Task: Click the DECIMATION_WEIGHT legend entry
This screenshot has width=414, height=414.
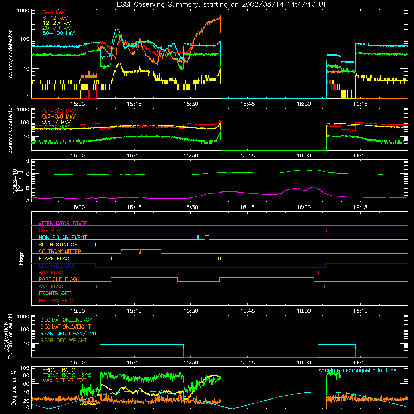Action: click(x=66, y=327)
